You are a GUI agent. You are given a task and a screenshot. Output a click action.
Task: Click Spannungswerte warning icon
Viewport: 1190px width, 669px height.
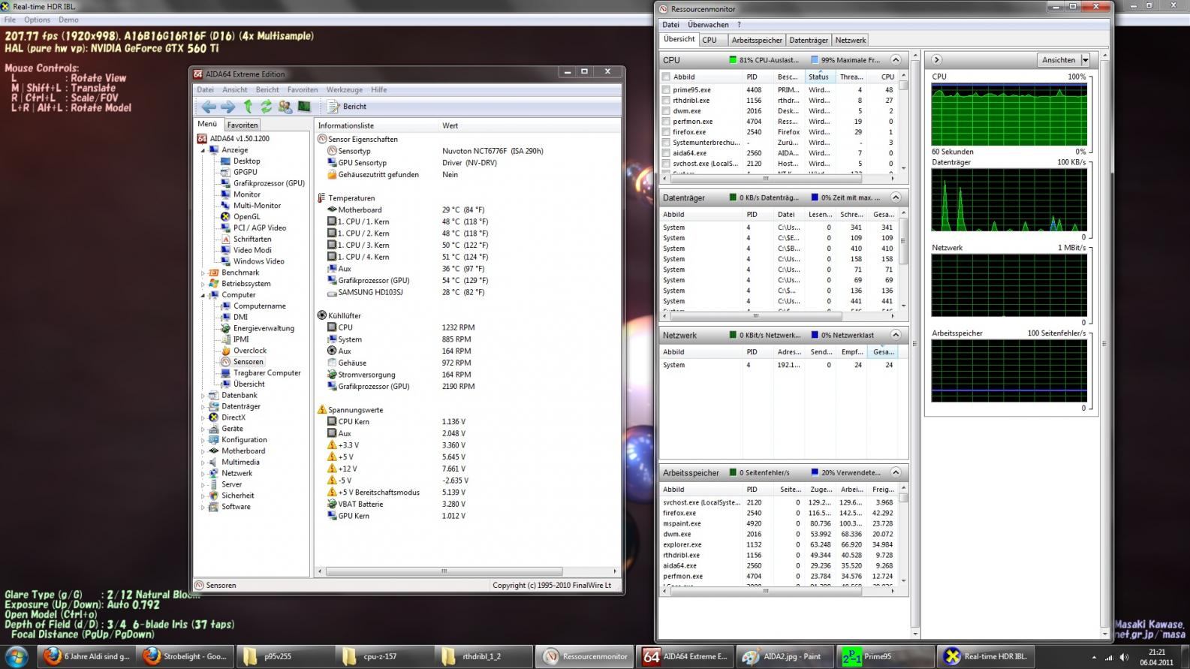pyautogui.click(x=322, y=409)
